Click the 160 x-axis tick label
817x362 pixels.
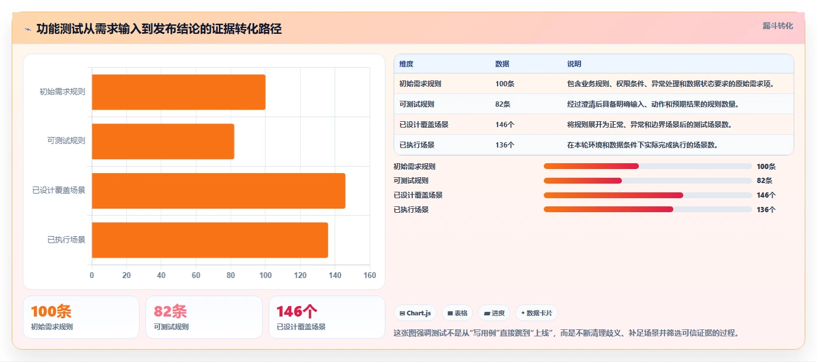click(370, 276)
